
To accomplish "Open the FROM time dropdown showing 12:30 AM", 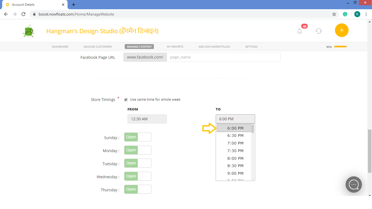I will click(147, 119).
